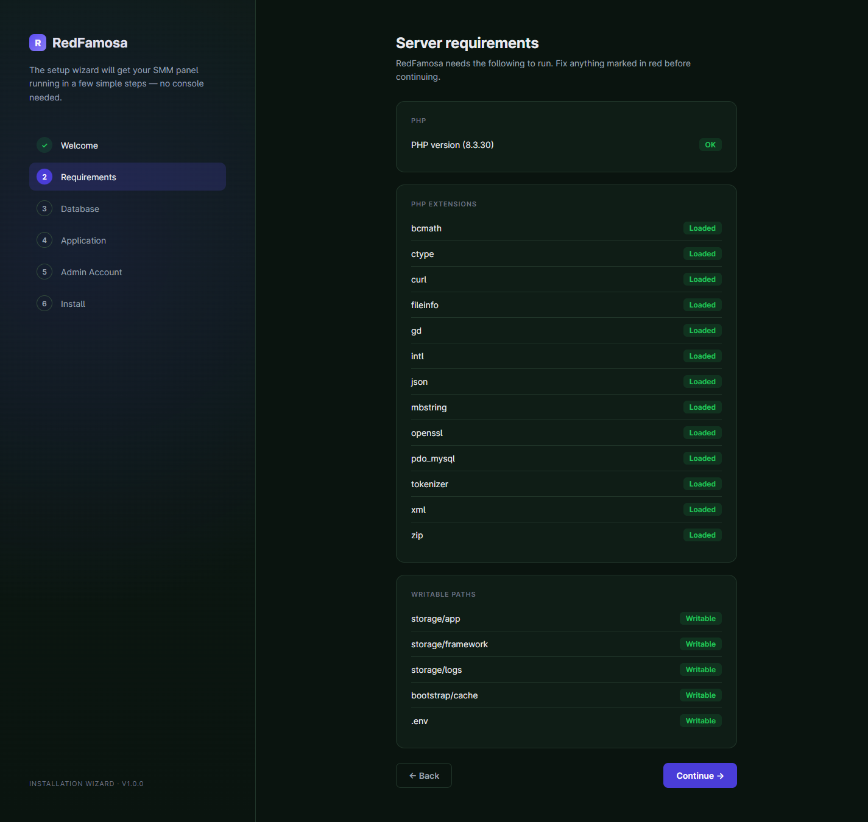Open the Install step
Screen dimensions: 868x822
(x=127, y=304)
